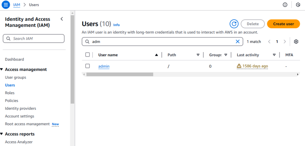Screen dimensions: 305x146
Task: Sort table by Groups column
Action: coord(226,55)
